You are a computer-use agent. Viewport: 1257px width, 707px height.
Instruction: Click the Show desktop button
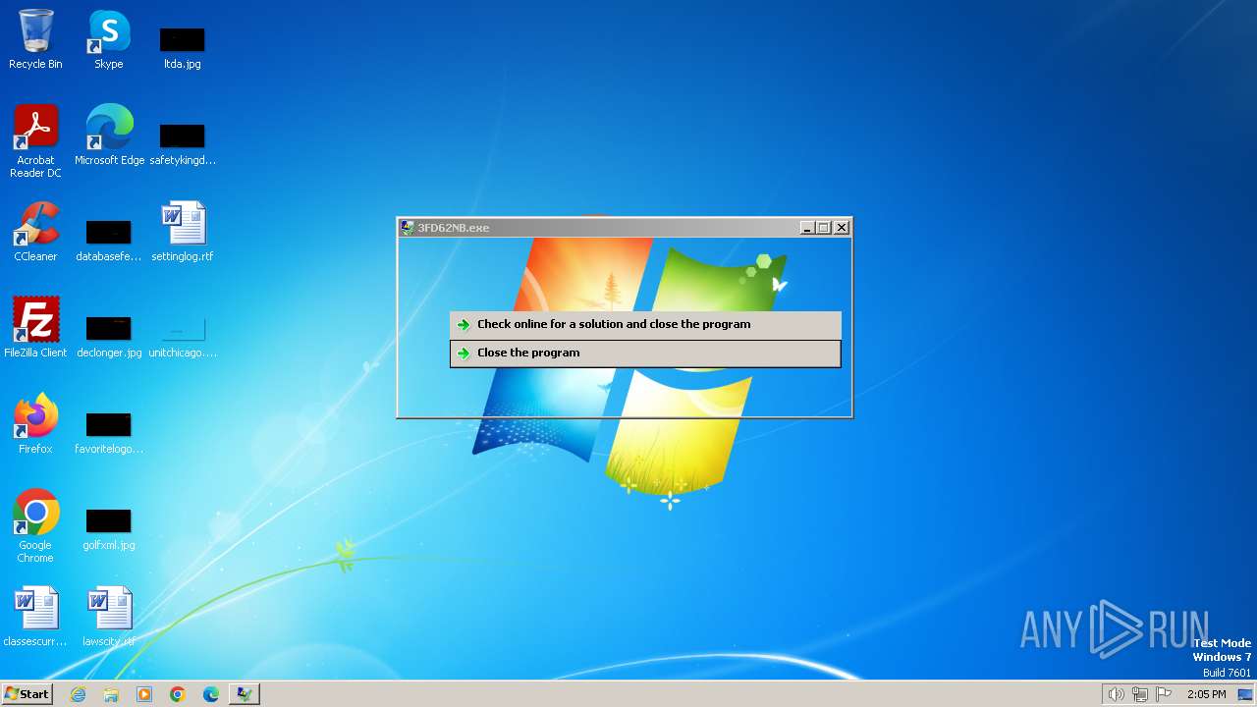[x=1245, y=694]
